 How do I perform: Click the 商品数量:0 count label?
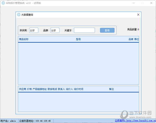point(133,29)
